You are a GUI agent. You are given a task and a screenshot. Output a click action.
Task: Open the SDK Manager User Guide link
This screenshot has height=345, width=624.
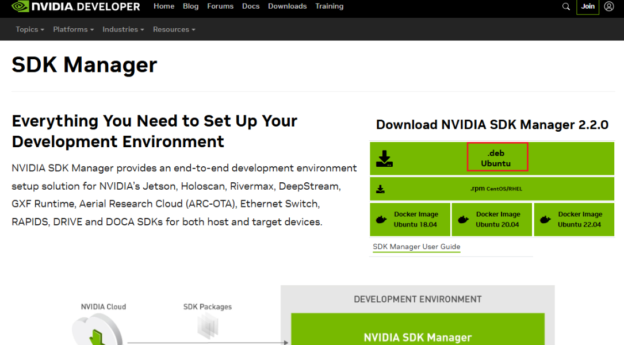coord(416,247)
